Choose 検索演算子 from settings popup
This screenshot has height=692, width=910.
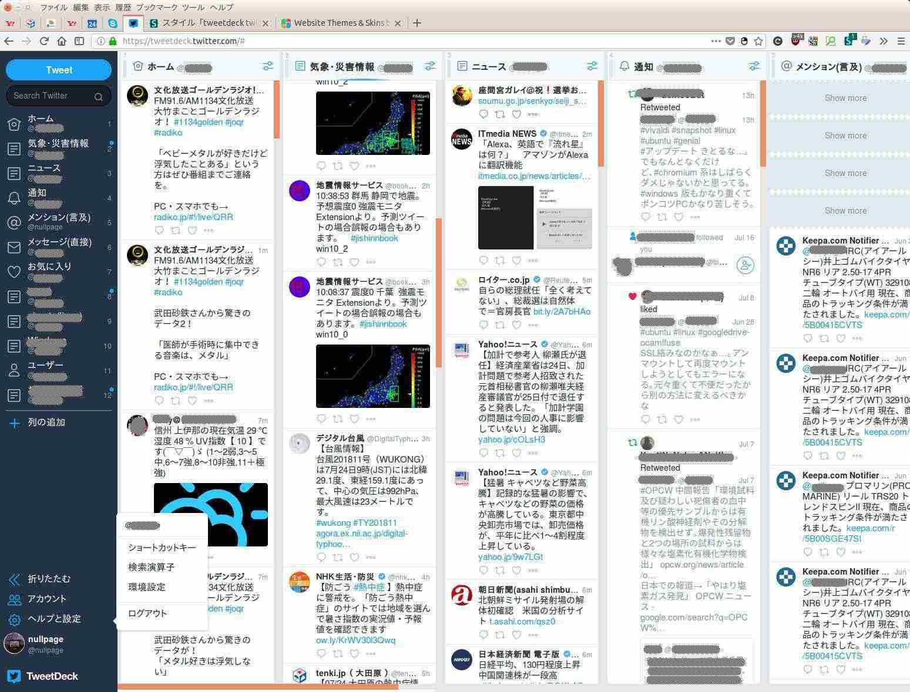pos(152,568)
